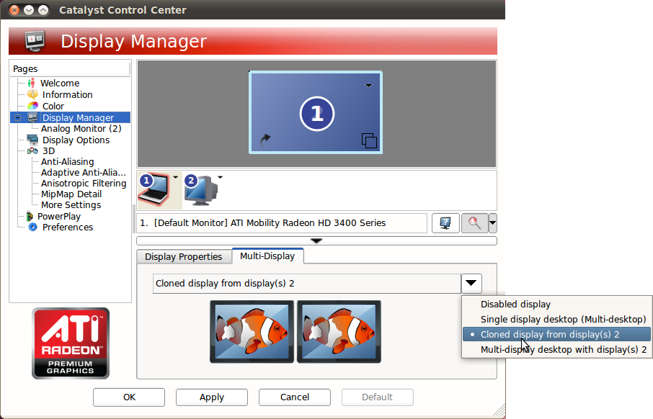Click the identify displays button icon
This screenshot has height=419, width=653.
point(445,223)
